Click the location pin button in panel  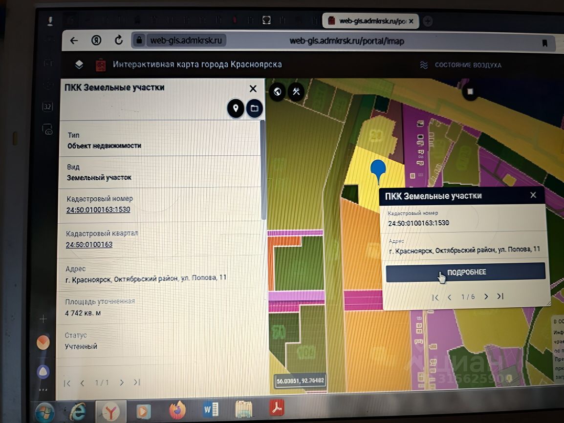(236, 108)
